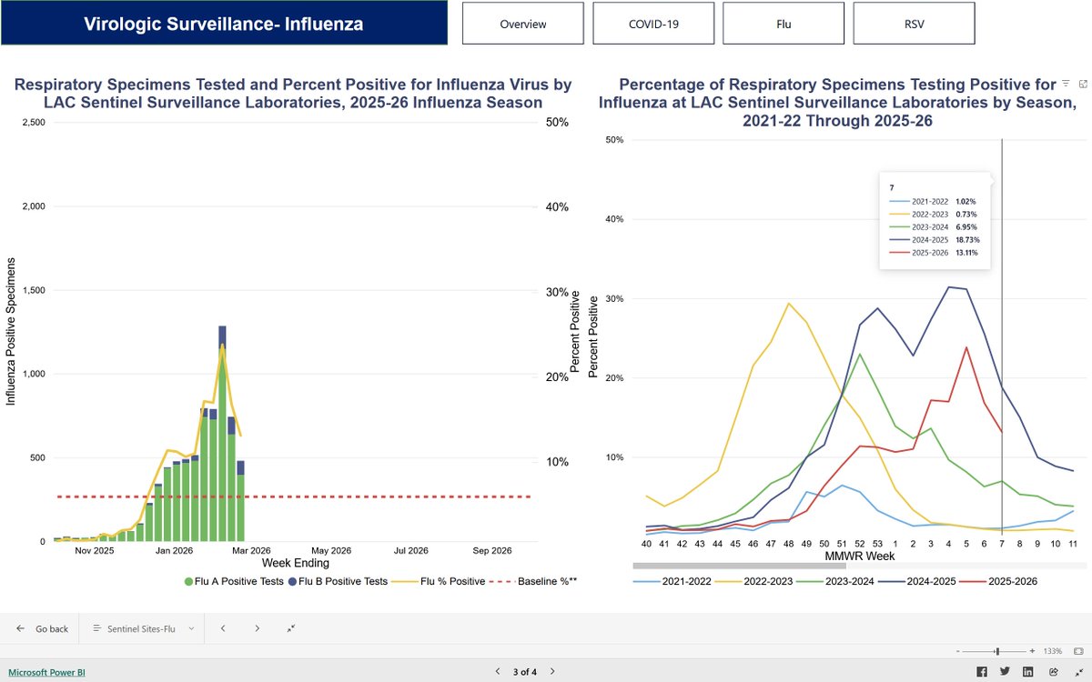Switch to the RSV tab
The height and width of the screenshot is (682, 1092).
point(914,24)
